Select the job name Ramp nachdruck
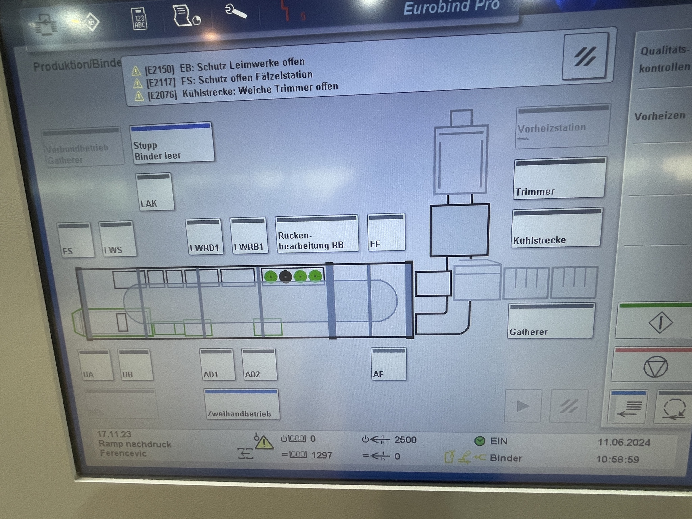Viewport: 692px width, 519px height. (x=135, y=444)
